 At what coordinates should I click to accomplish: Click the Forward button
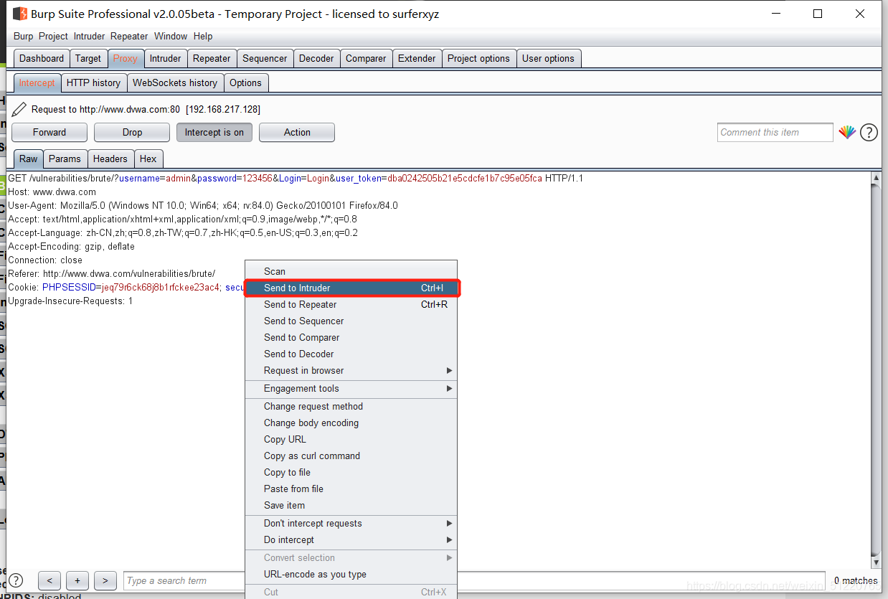pos(49,132)
